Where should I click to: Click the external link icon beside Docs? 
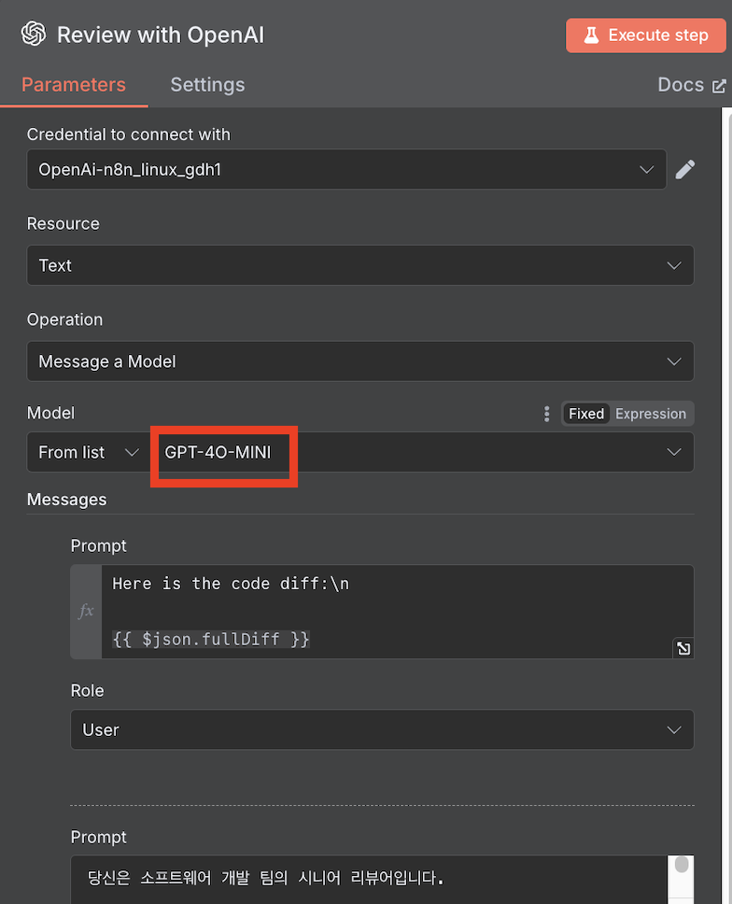(x=719, y=86)
